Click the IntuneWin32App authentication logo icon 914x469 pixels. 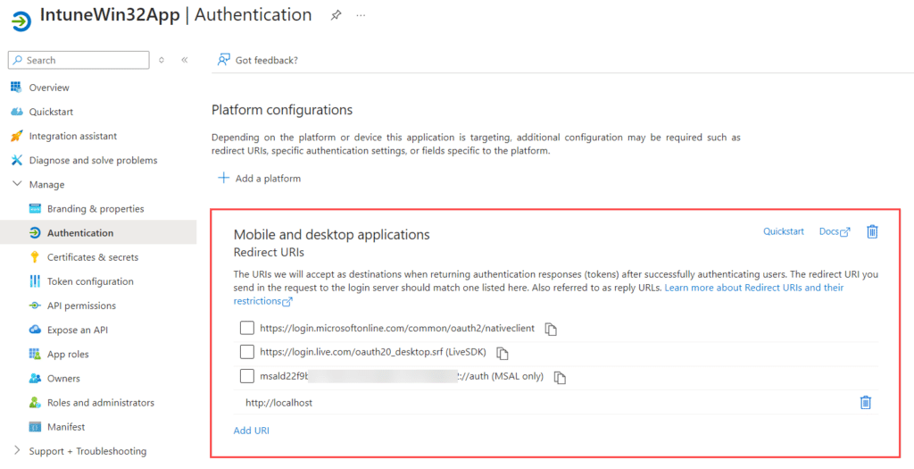pyautogui.click(x=21, y=21)
